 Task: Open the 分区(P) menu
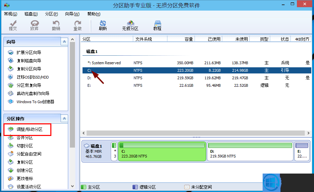[51, 14]
